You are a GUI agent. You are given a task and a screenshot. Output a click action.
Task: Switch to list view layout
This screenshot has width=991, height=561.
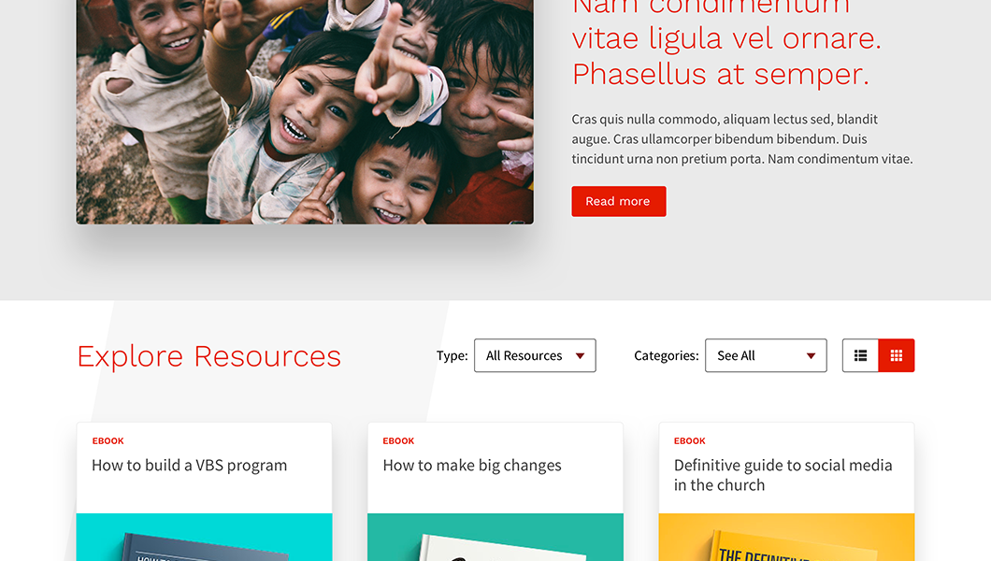point(860,355)
